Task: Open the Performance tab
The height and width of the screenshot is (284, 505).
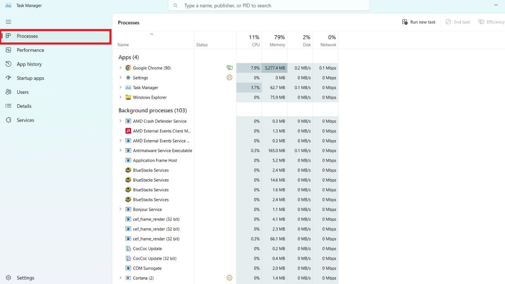Action: click(x=56, y=50)
